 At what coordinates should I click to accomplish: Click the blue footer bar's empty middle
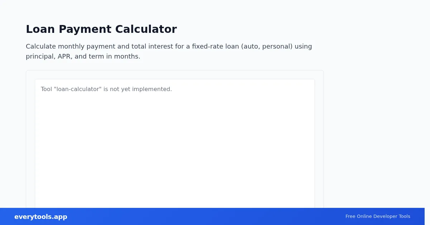(206, 216)
